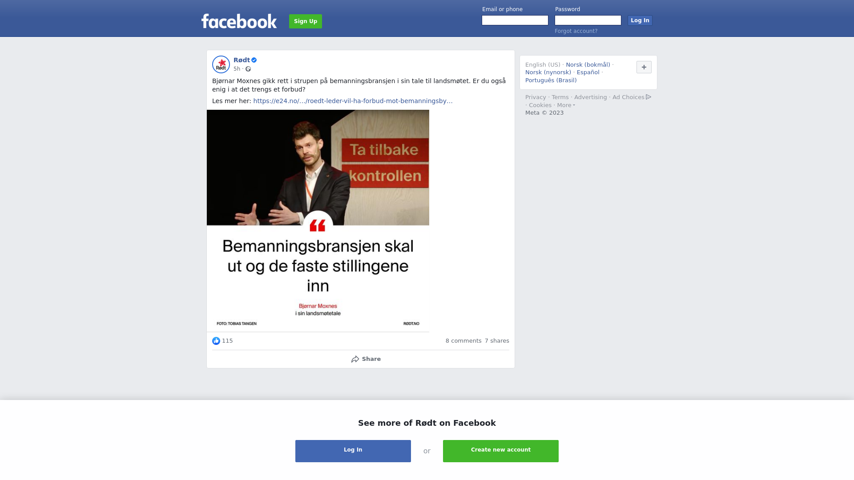This screenshot has height=480, width=854.
Task: Click the blue like reaction icon
Action: pos(216,341)
